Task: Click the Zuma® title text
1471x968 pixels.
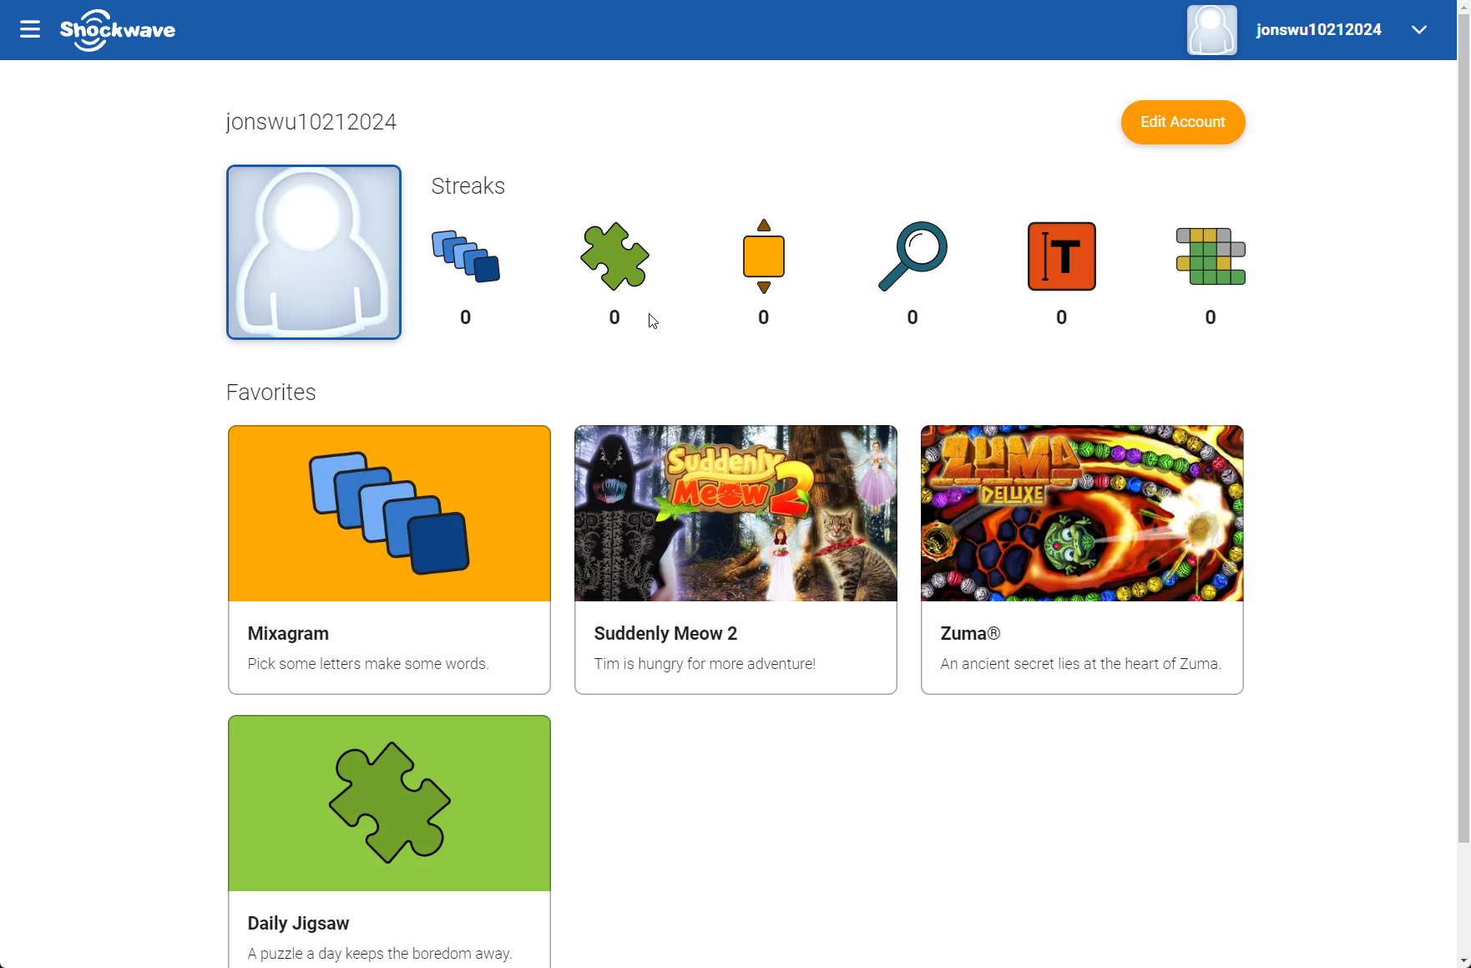Action: (x=970, y=634)
